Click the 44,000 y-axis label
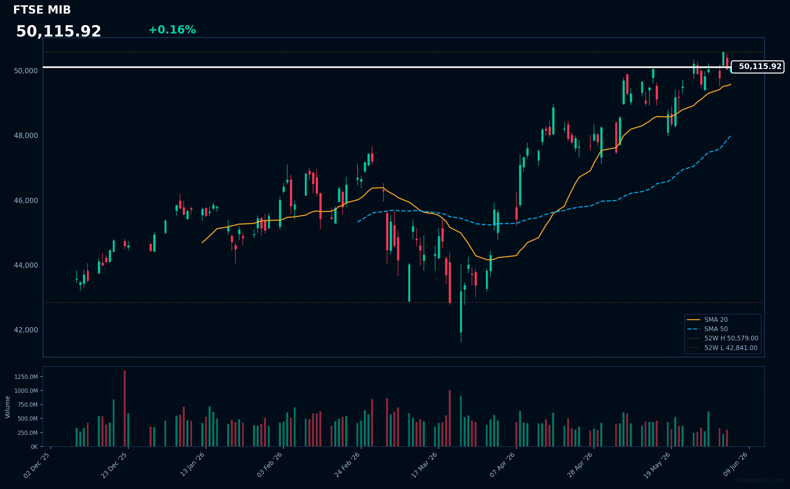Image resolution: width=790 pixels, height=489 pixels. click(26, 265)
